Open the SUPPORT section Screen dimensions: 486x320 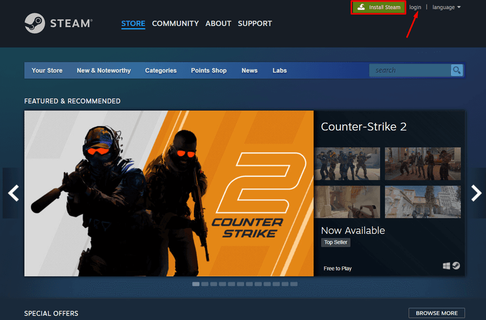tap(255, 24)
